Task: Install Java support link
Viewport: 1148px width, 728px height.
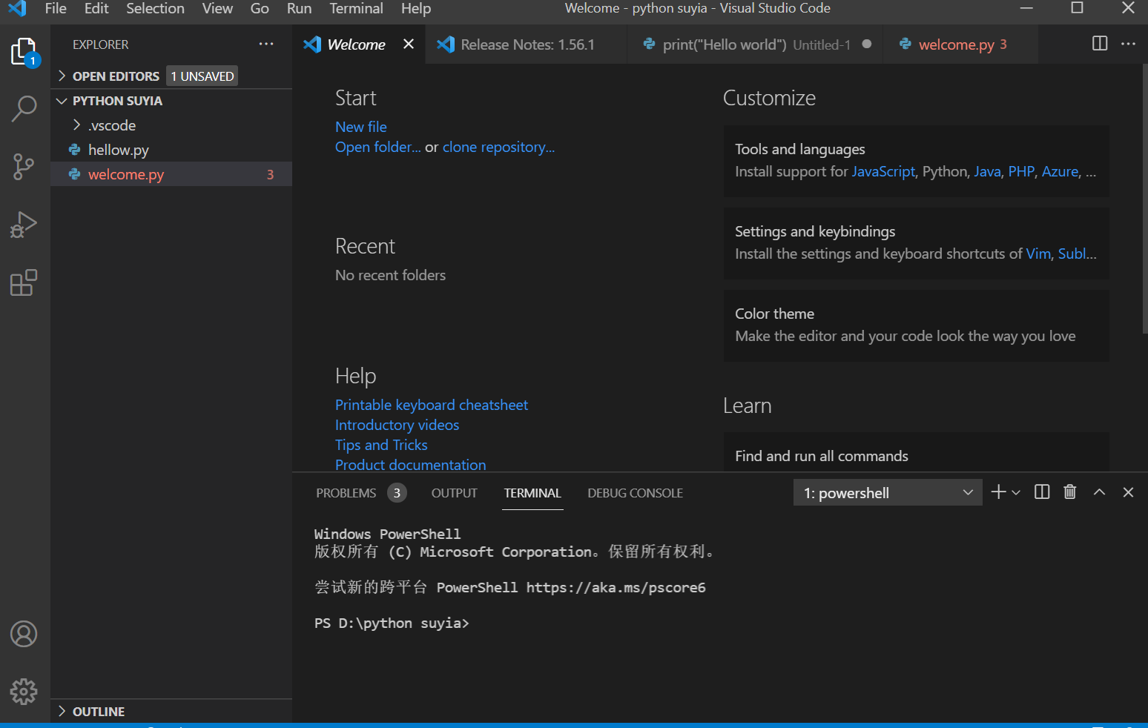Action: click(987, 171)
